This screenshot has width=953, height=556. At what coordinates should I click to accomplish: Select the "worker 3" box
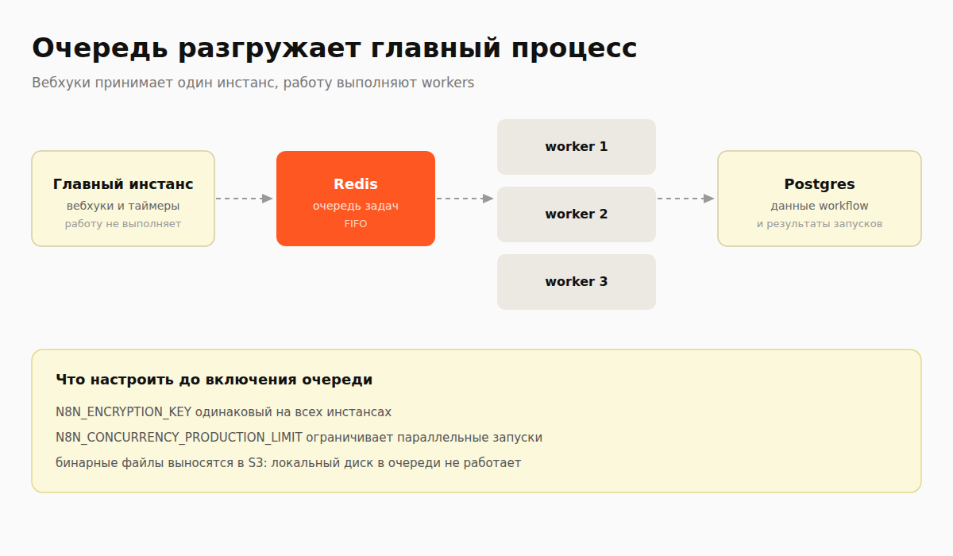(577, 282)
